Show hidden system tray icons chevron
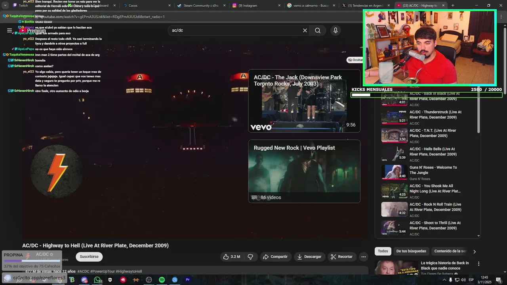The image size is (507, 285). 444,280
